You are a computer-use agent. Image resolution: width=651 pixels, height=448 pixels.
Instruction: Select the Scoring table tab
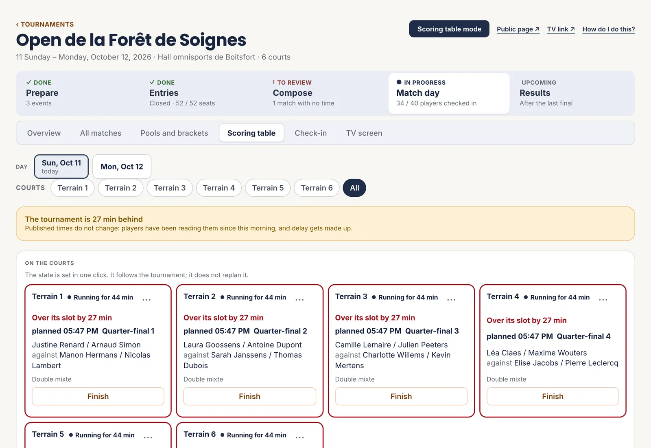point(251,133)
